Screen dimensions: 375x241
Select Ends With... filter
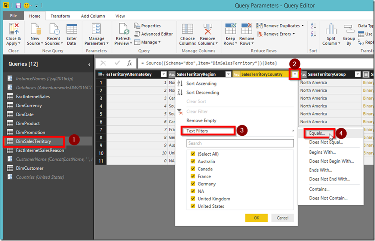(320, 170)
